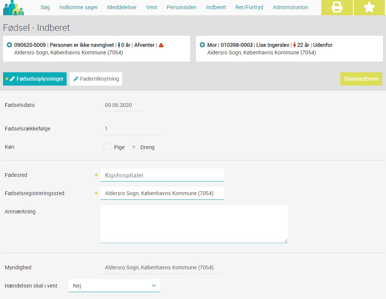The width and height of the screenshot is (386, 299).
Task: Expand the Mor person card plus icon
Action: click(203, 45)
